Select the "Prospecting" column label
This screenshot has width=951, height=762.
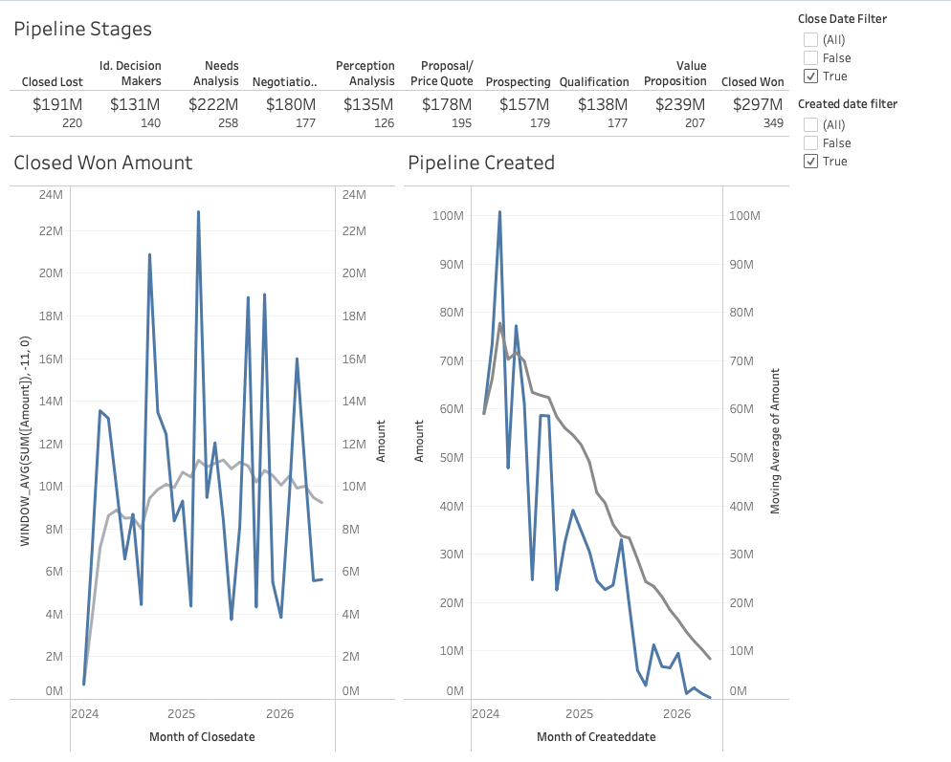[x=518, y=82]
